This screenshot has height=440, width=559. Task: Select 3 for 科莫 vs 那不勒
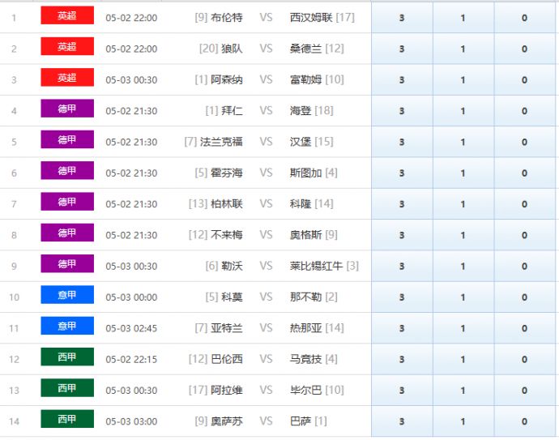click(x=402, y=297)
